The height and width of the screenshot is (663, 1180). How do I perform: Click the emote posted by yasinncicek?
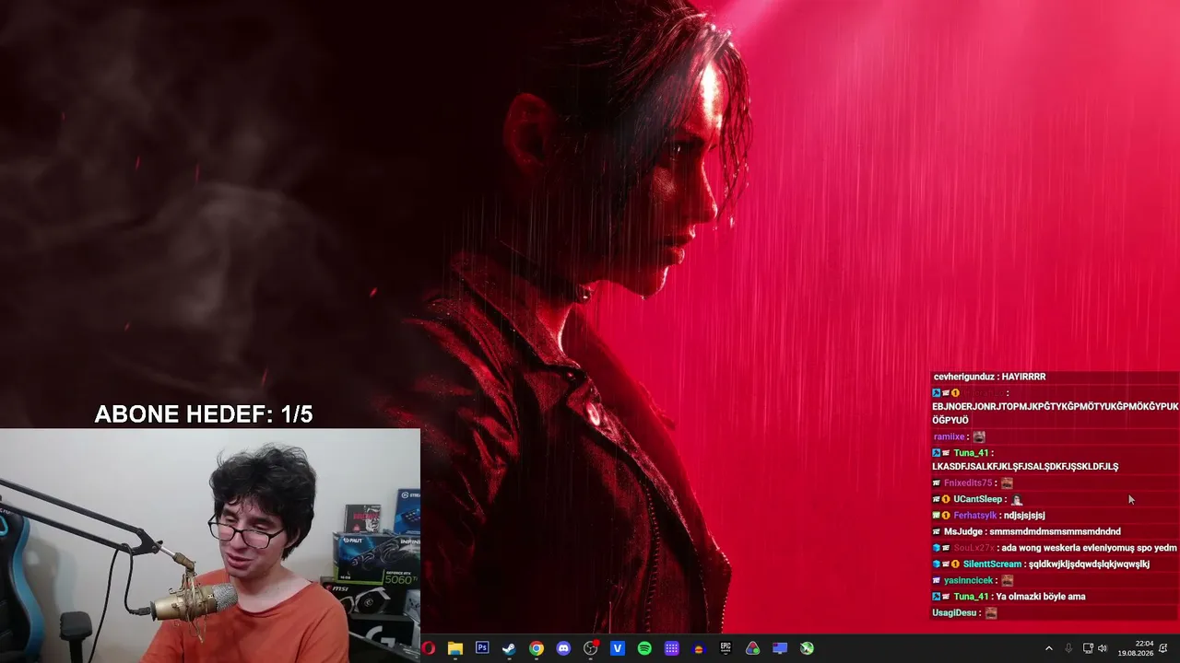(1008, 580)
